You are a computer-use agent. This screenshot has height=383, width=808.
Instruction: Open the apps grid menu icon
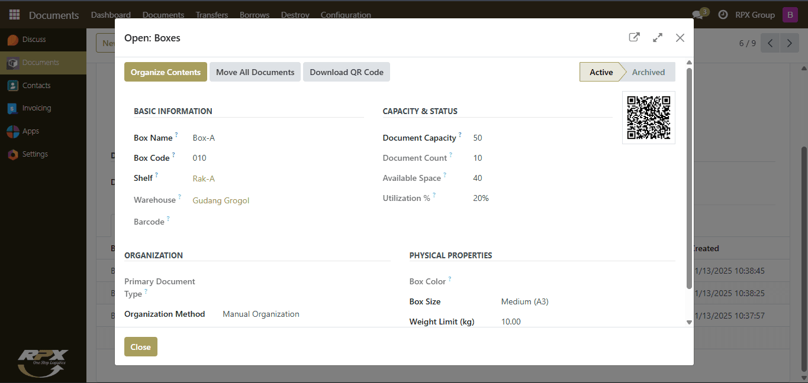coord(14,15)
